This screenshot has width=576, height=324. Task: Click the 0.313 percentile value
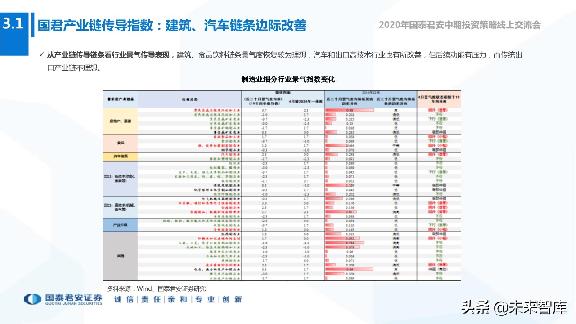(x=350, y=234)
